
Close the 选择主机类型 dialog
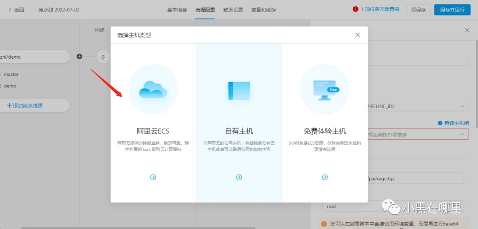point(358,34)
